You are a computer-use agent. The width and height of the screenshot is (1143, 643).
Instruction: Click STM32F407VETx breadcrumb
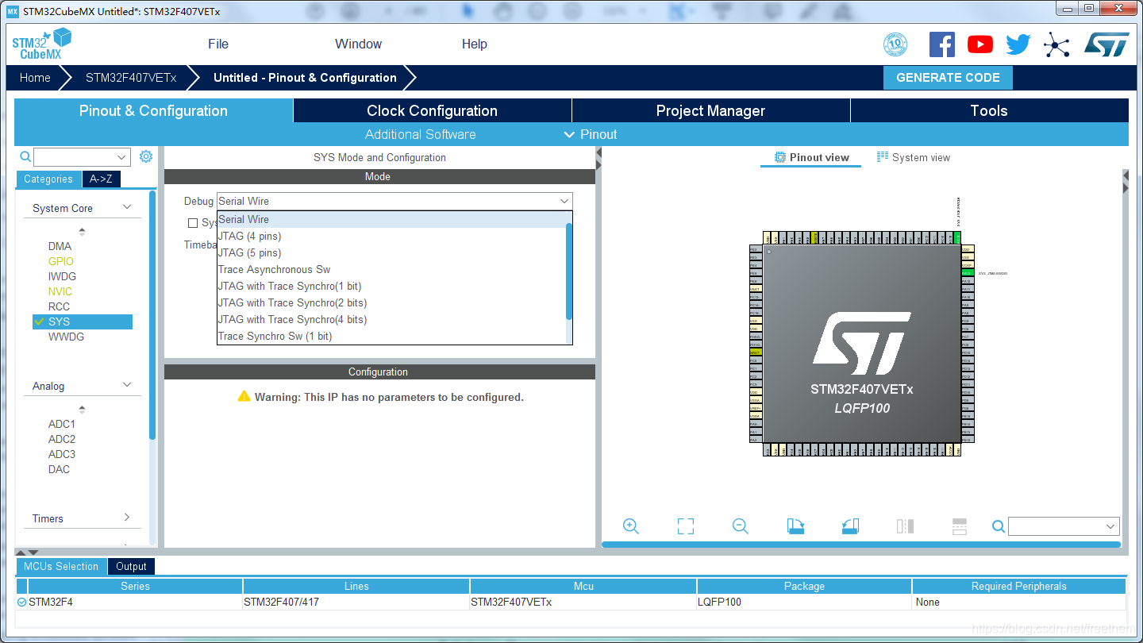[131, 78]
